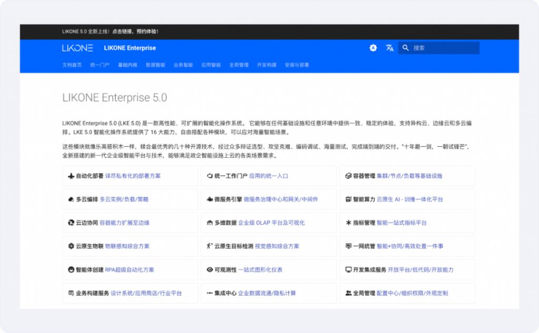Follow the 设计系统/应用商店/行业平台 link

pos(146,293)
